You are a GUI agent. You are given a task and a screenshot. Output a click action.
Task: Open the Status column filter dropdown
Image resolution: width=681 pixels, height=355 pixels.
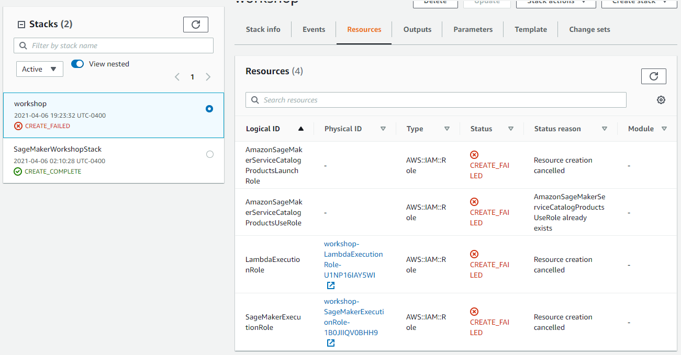[x=510, y=129]
